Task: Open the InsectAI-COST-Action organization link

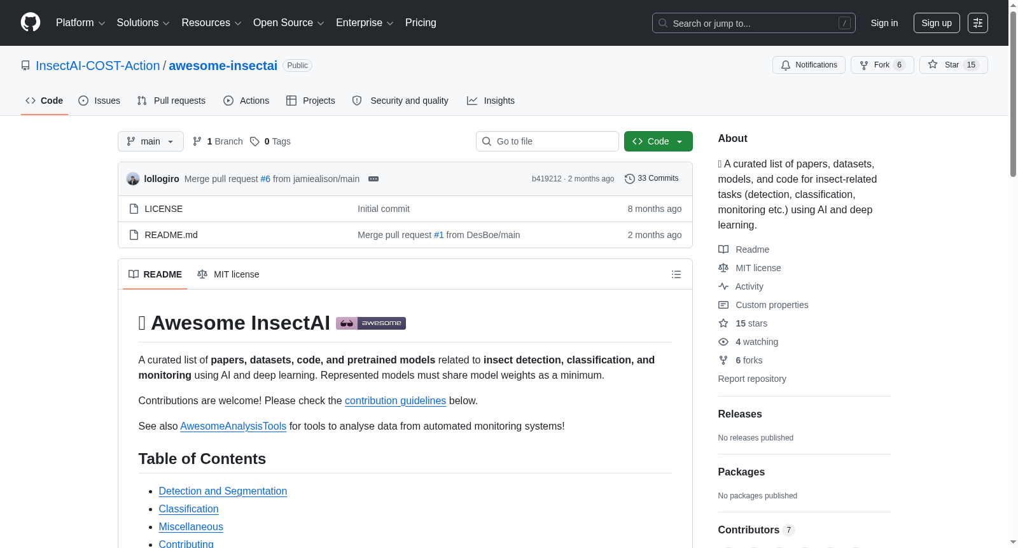Action: coord(98,66)
